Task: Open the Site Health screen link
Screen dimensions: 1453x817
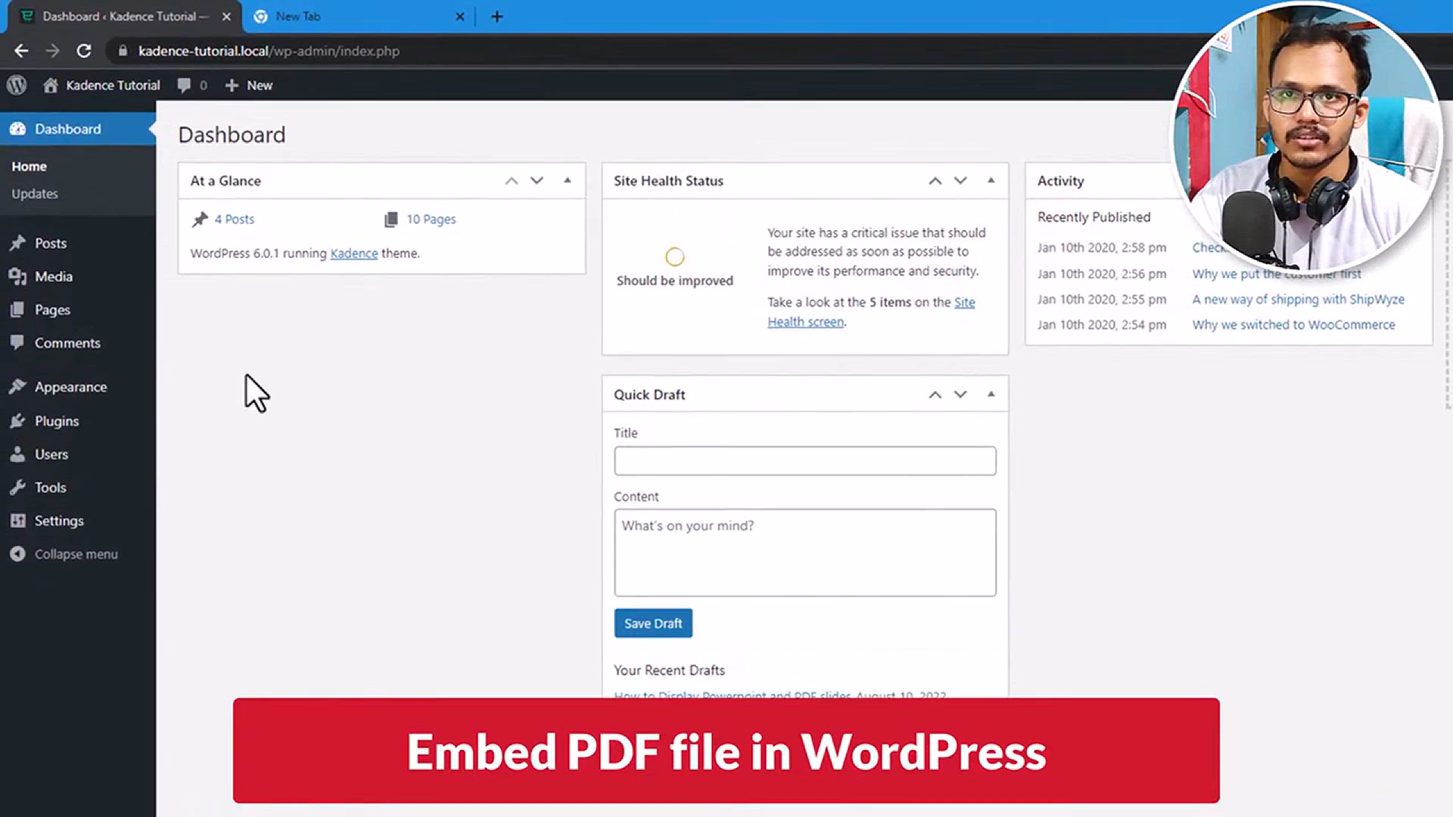Action: [x=871, y=312]
